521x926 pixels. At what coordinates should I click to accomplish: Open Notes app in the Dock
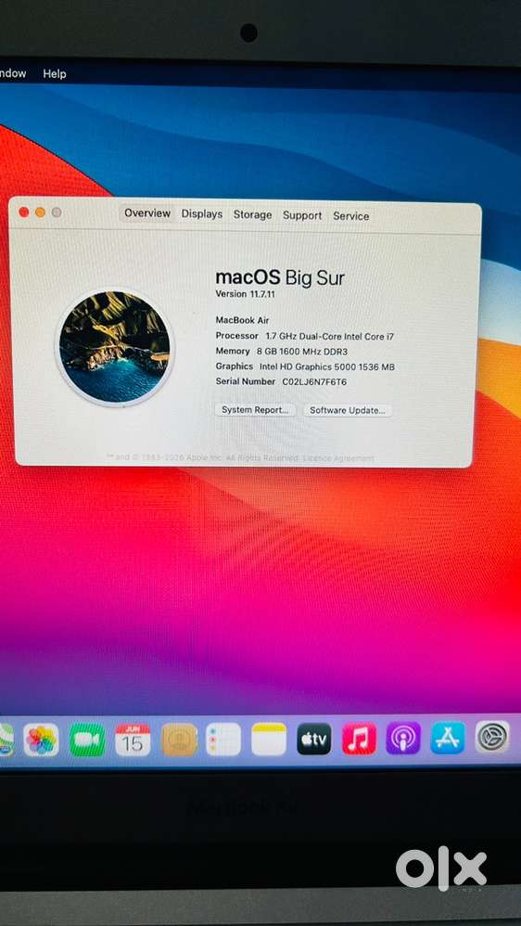[269, 739]
